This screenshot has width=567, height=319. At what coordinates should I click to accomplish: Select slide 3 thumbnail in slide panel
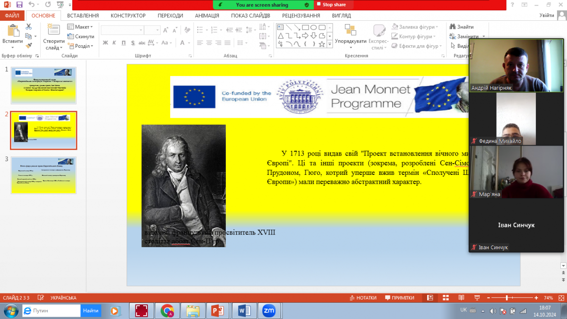(43, 175)
